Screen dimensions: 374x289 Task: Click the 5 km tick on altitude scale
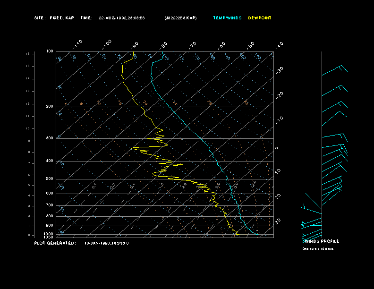tap(29, 185)
